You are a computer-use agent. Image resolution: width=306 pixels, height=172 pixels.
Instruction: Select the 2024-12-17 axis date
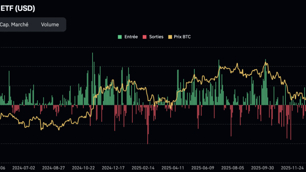(113, 168)
